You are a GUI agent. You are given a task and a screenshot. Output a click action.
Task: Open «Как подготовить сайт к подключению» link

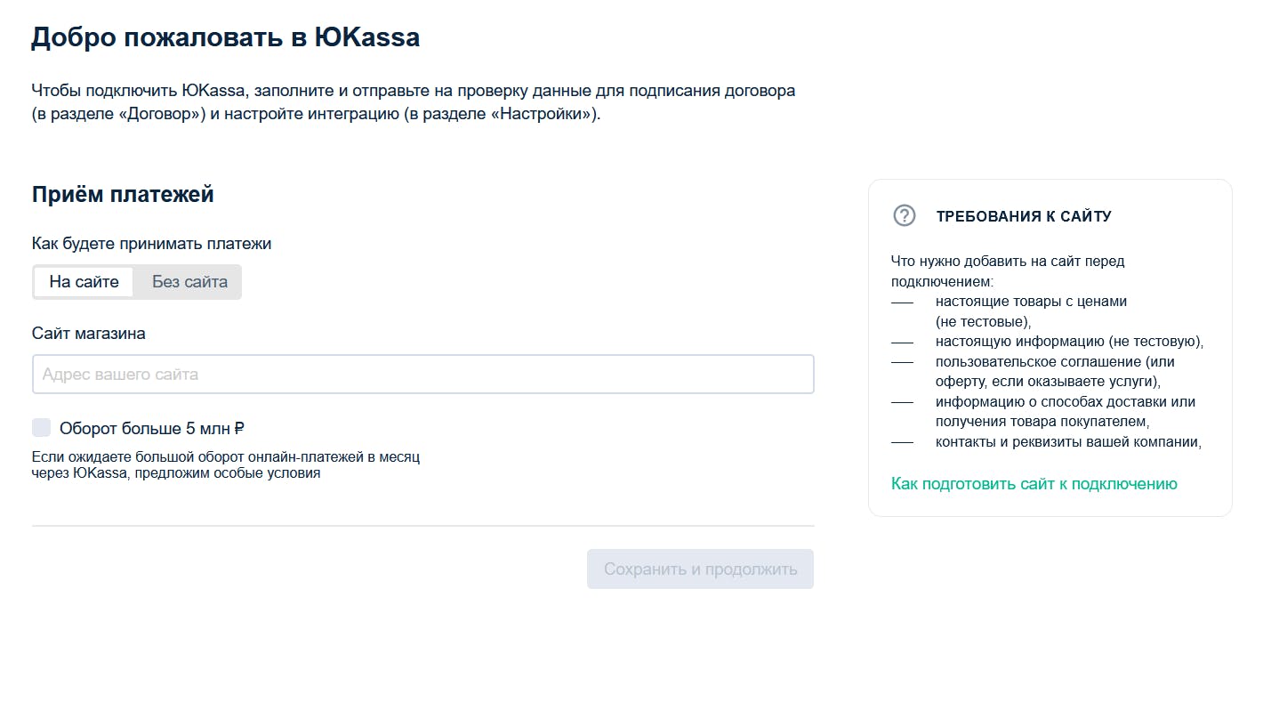tap(1034, 484)
